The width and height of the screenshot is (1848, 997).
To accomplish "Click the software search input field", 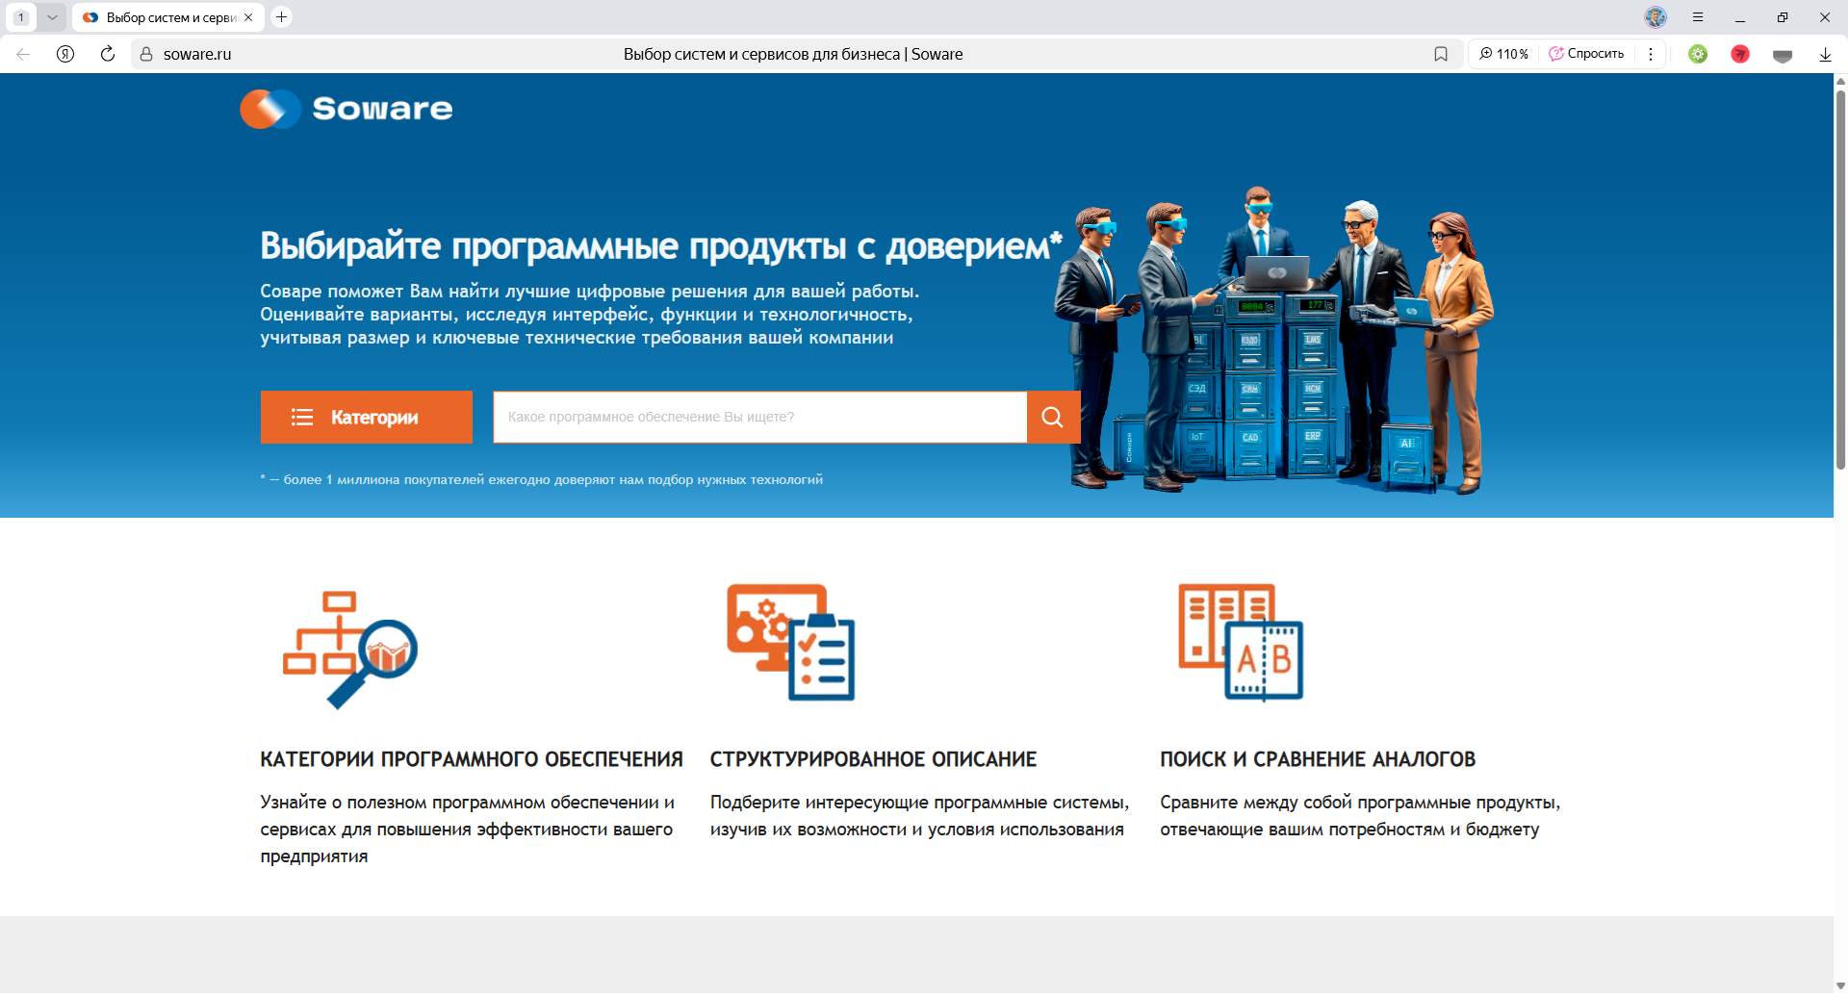I will point(759,417).
